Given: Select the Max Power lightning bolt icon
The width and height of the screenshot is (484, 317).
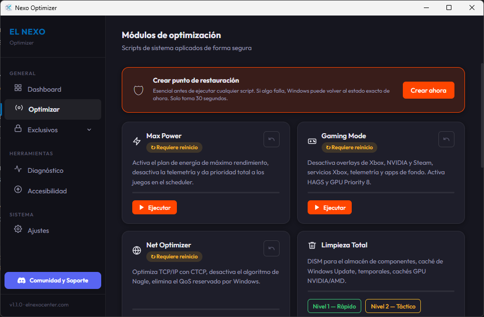Looking at the screenshot, I should coord(136,141).
